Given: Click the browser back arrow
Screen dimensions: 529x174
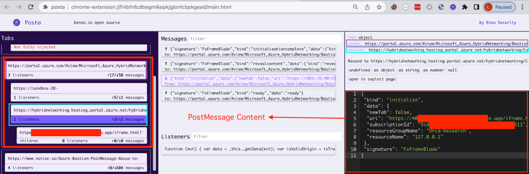Looking at the screenshot, I should [7, 7].
